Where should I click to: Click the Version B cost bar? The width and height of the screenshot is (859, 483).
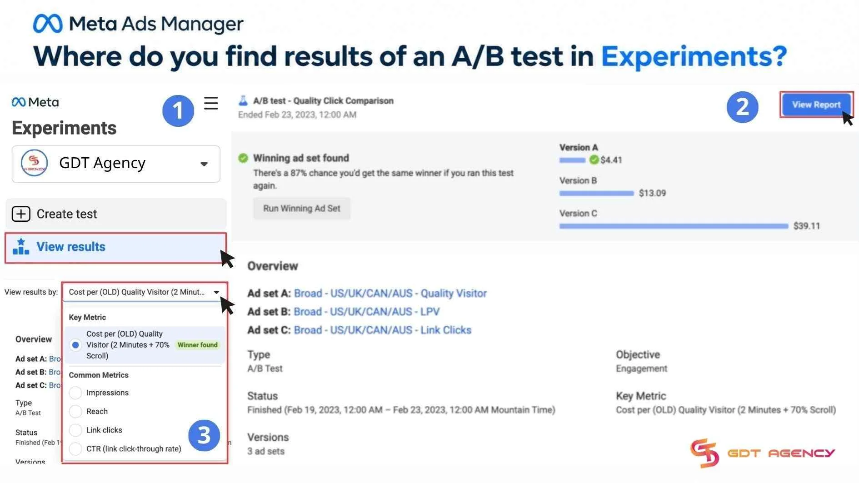pos(596,193)
